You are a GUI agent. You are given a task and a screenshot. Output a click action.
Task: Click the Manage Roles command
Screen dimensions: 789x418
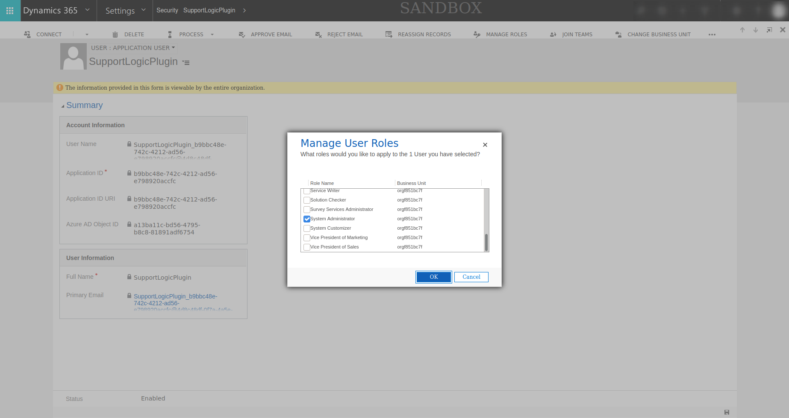(500, 34)
